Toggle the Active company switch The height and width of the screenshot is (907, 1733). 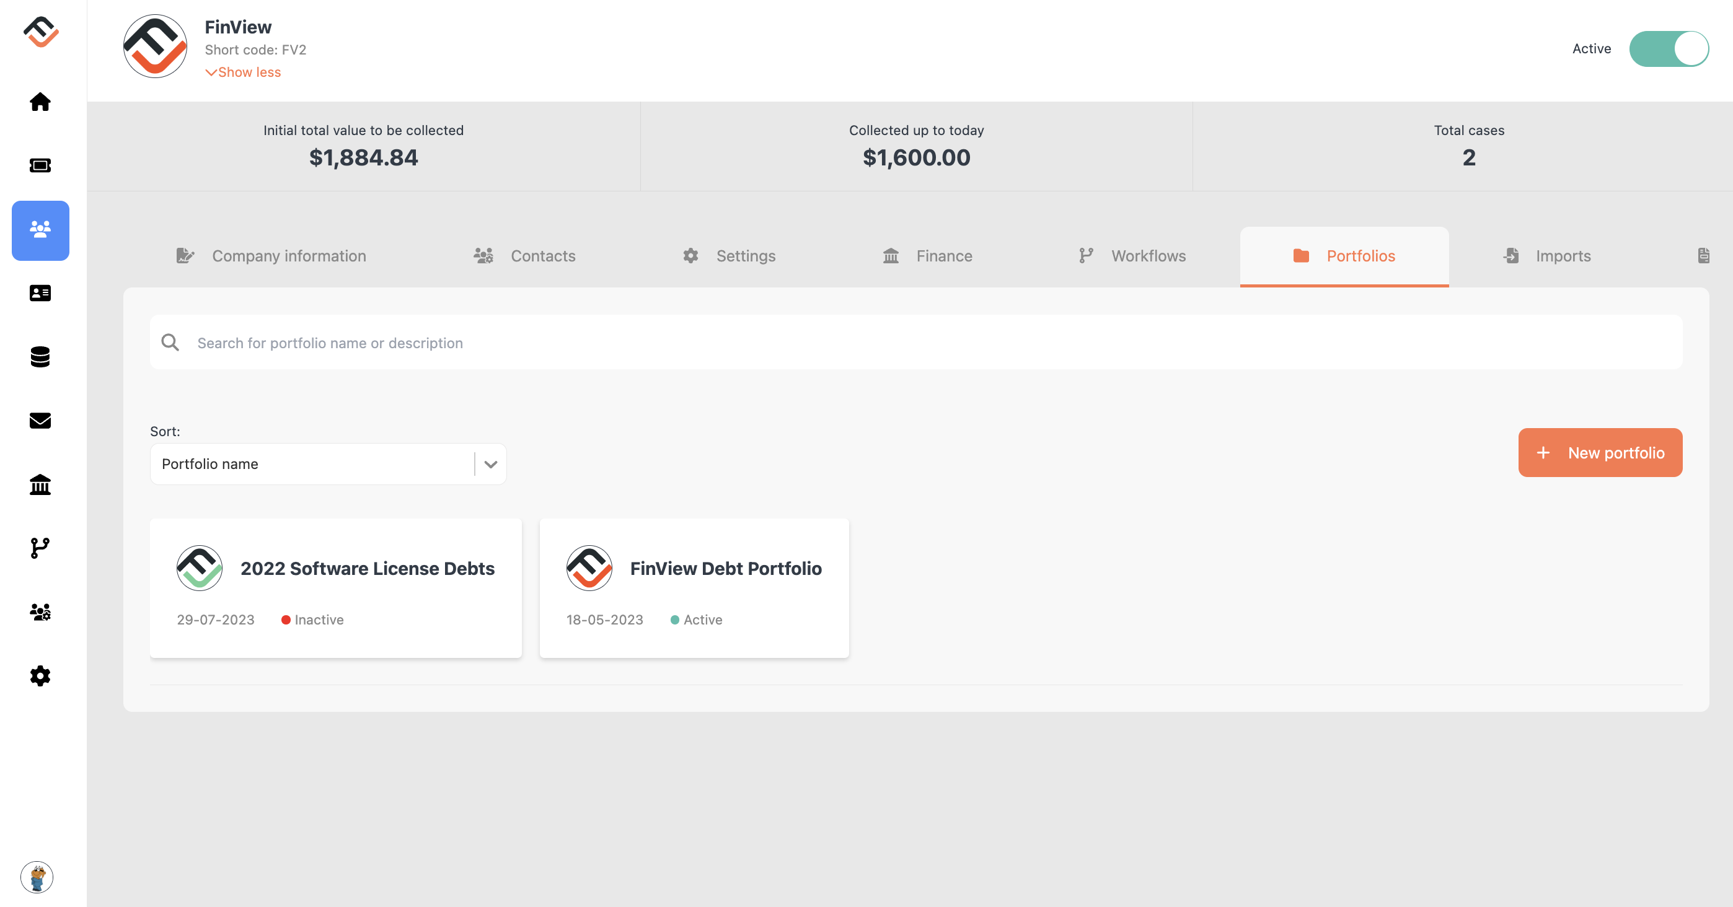point(1669,48)
